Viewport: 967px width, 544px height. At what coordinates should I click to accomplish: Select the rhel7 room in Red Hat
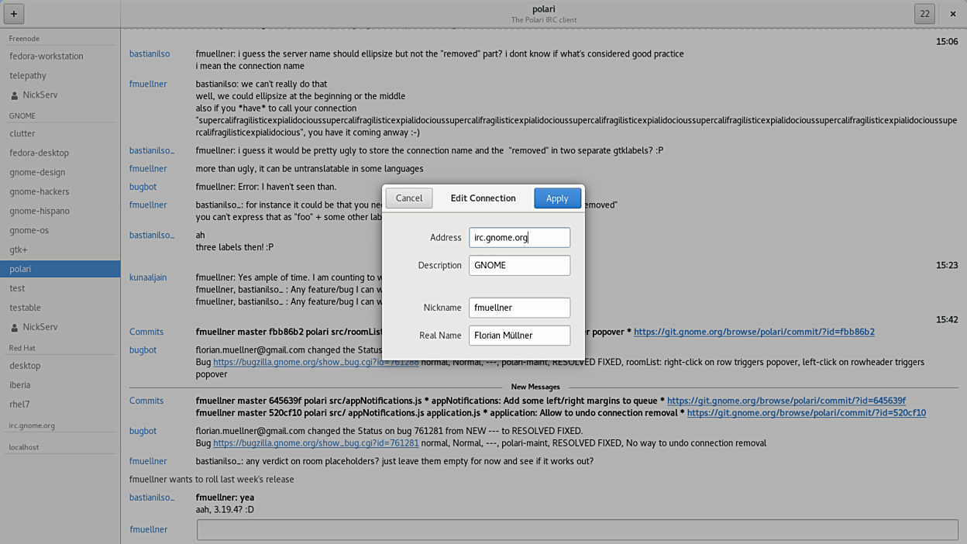(x=19, y=405)
